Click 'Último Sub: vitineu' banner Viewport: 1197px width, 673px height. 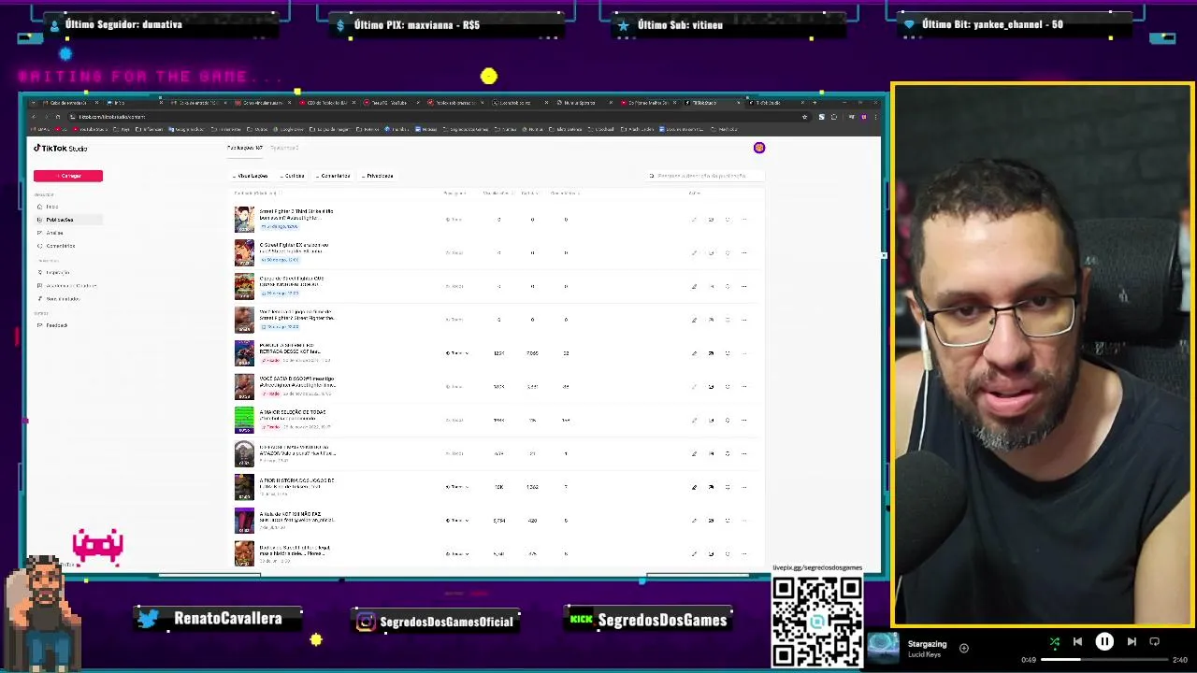[x=729, y=25]
